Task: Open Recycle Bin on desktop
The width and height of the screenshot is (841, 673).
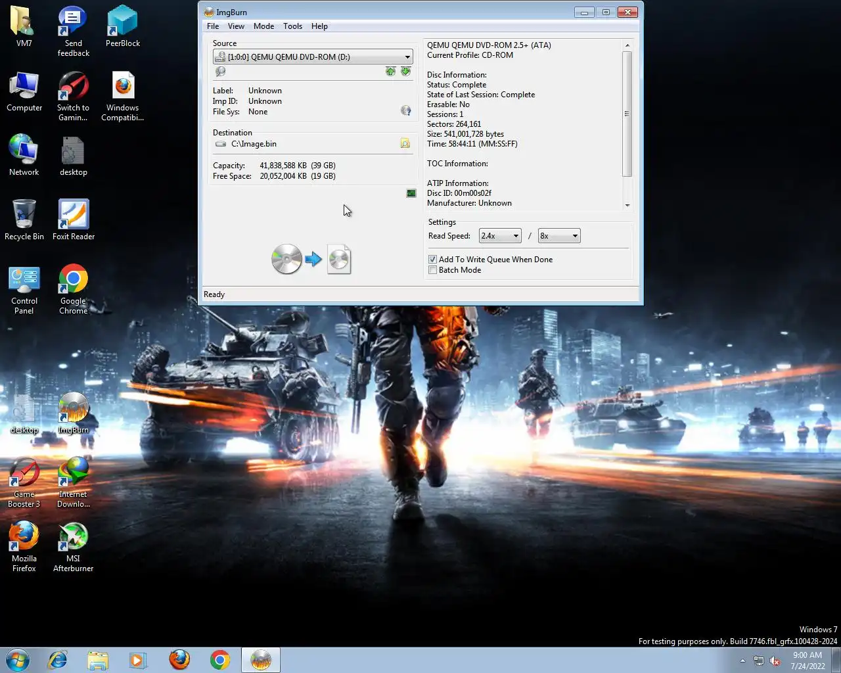Action: (x=24, y=220)
